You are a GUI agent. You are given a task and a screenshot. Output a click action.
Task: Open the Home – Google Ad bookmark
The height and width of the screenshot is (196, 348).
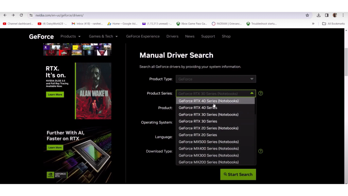pyautogui.click(x=122, y=23)
